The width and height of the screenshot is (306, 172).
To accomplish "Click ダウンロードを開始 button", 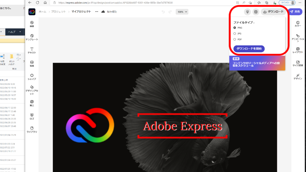I will (249, 49).
